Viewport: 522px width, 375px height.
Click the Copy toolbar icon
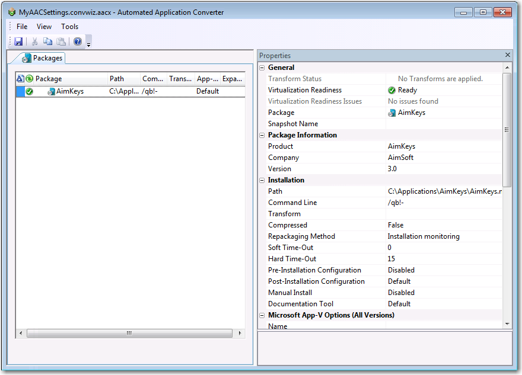coord(48,41)
